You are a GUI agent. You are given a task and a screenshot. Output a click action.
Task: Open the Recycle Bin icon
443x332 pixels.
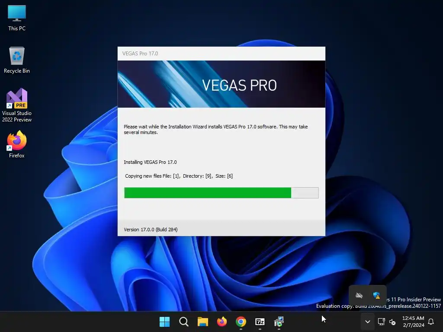click(x=17, y=60)
